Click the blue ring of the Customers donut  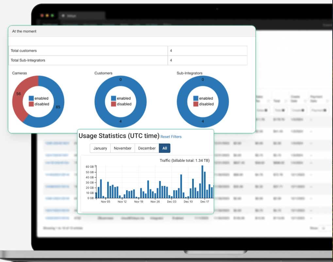click(x=120, y=122)
